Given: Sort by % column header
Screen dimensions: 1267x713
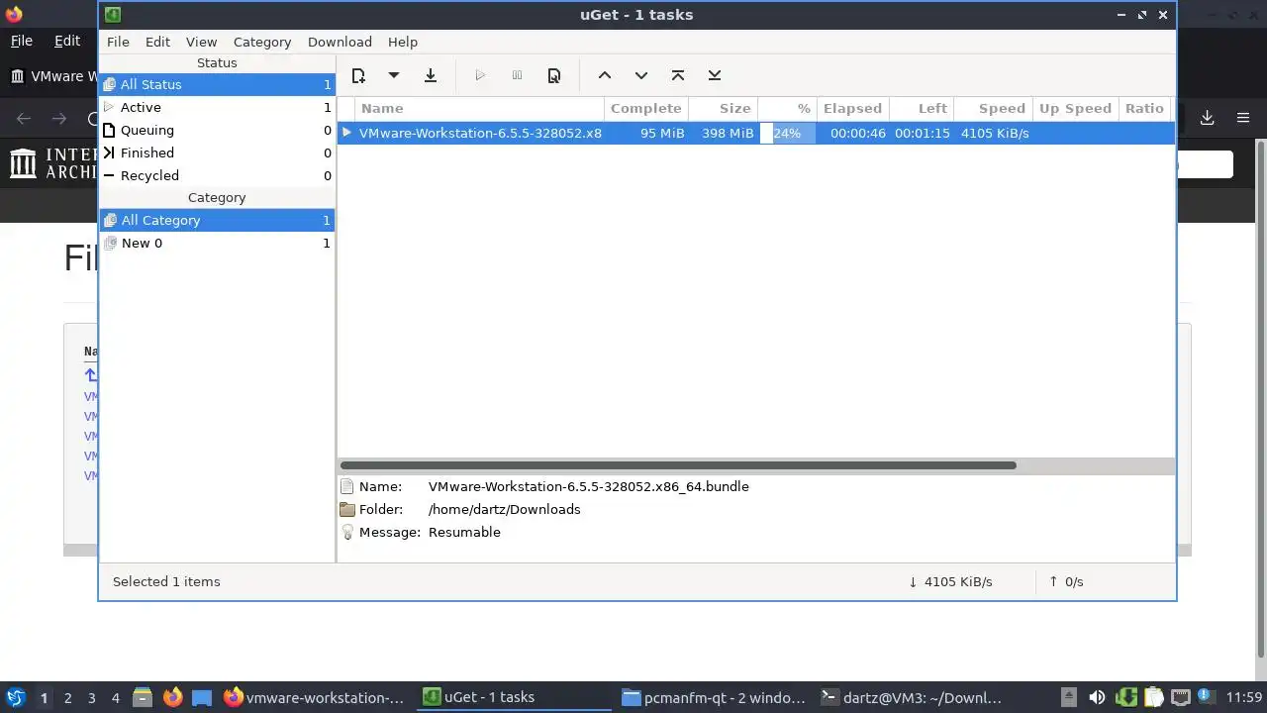Looking at the screenshot, I should (787, 108).
